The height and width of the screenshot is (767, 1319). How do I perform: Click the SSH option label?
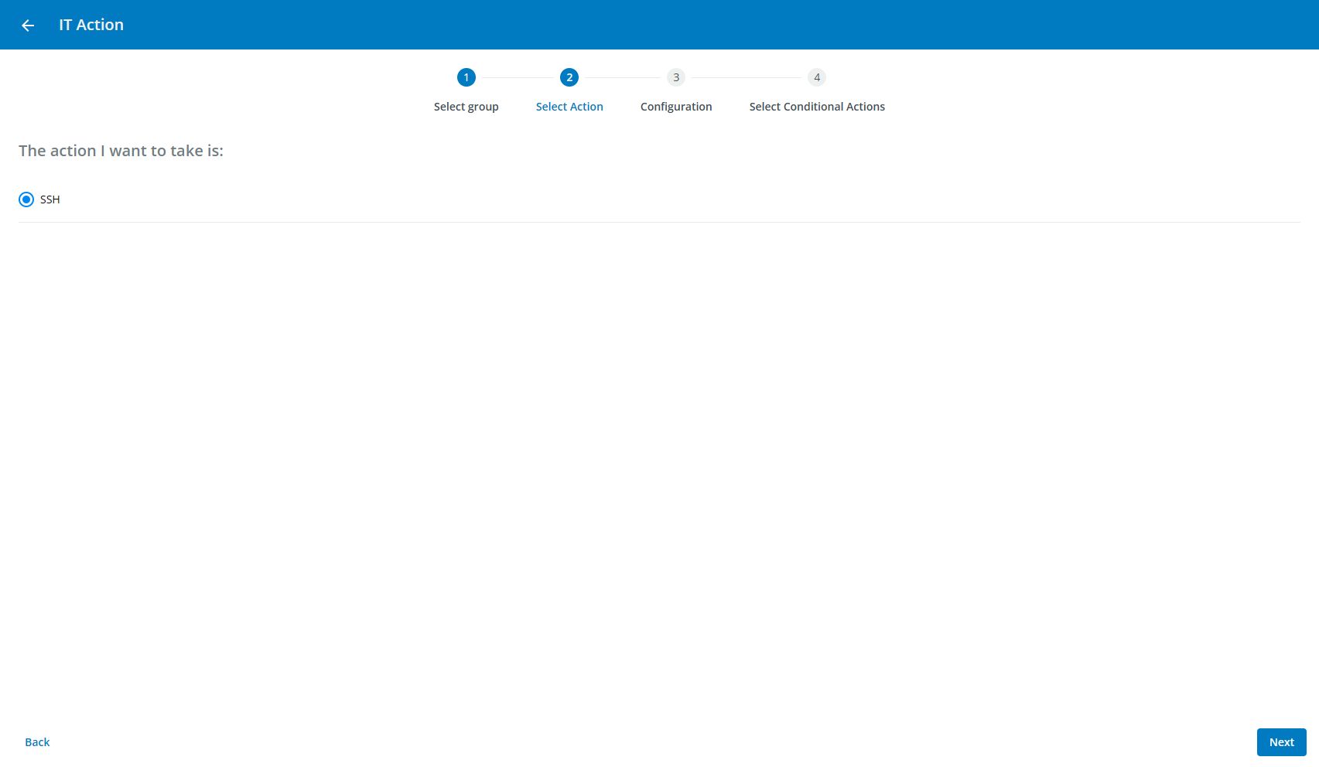(50, 199)
